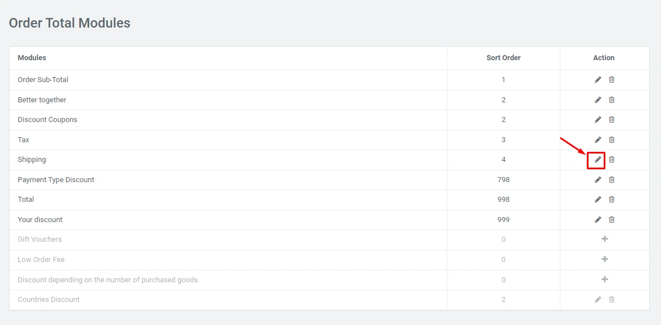The image size is (661, 325).
Task: Edit the Shipping module settings
Action: [597, 160]
